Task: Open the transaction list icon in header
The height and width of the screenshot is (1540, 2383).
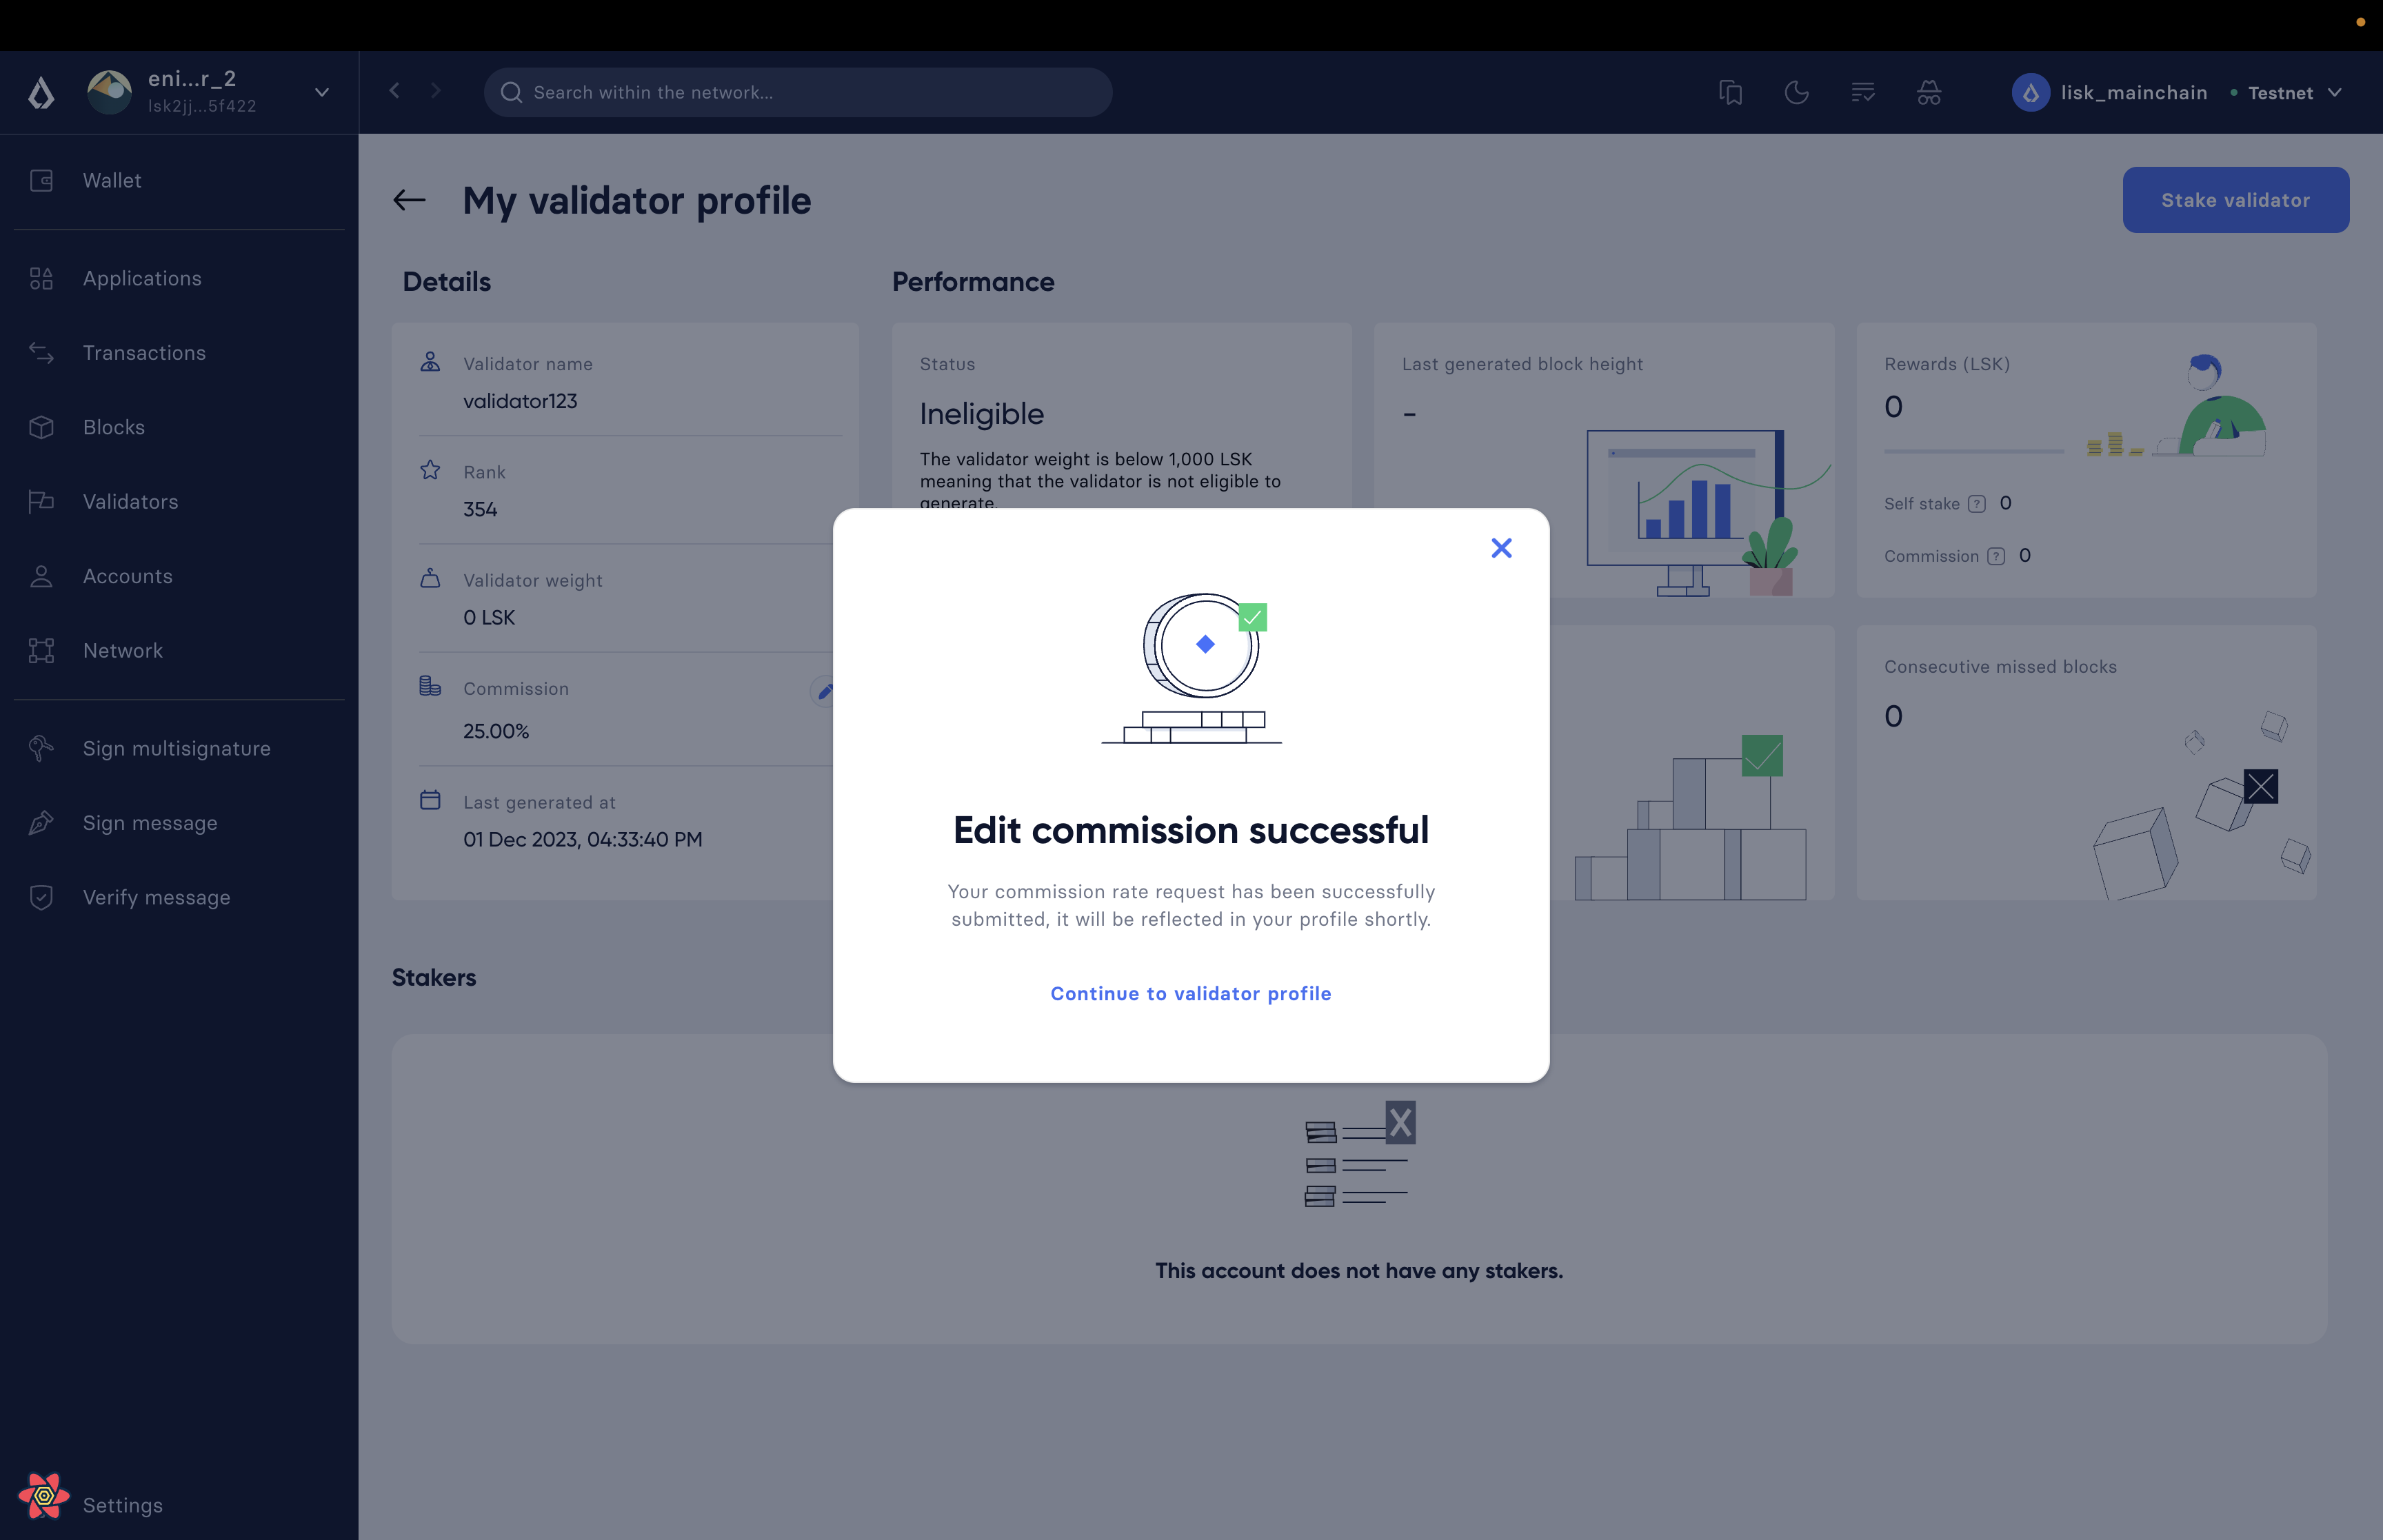Action: 1862,93
